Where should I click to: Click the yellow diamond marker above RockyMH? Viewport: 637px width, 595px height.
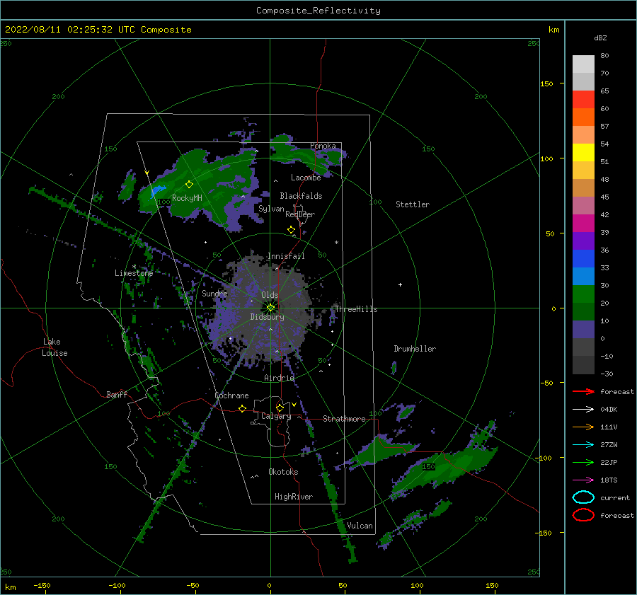point(189,185)
